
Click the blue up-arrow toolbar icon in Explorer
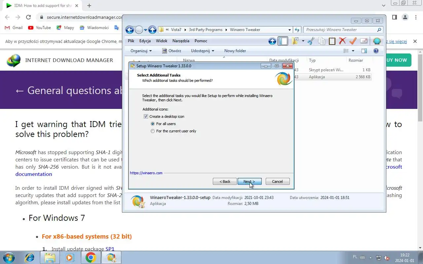(x=272, y=41)
